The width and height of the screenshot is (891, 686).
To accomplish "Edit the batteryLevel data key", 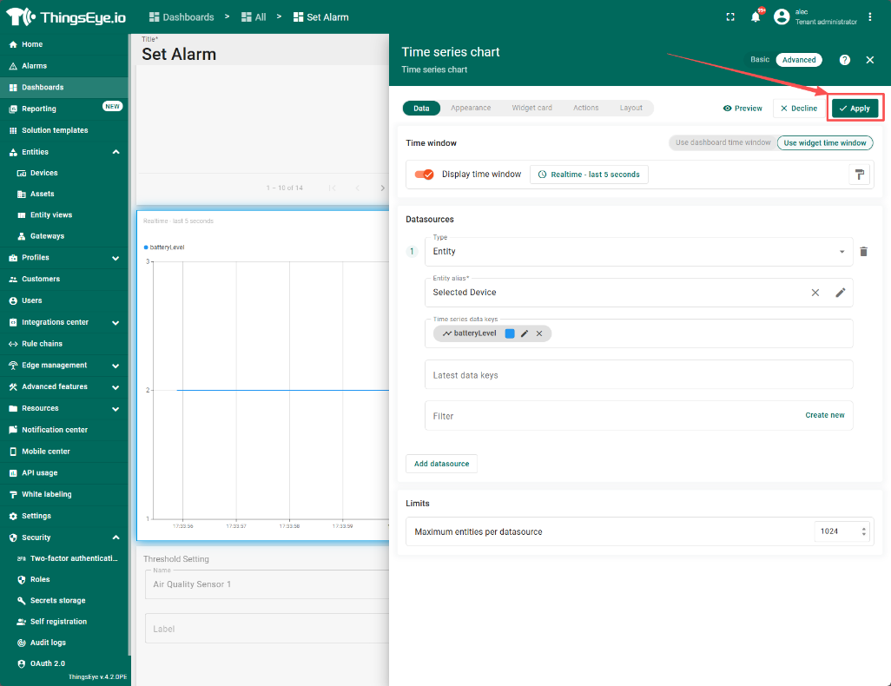I will 525,333.
